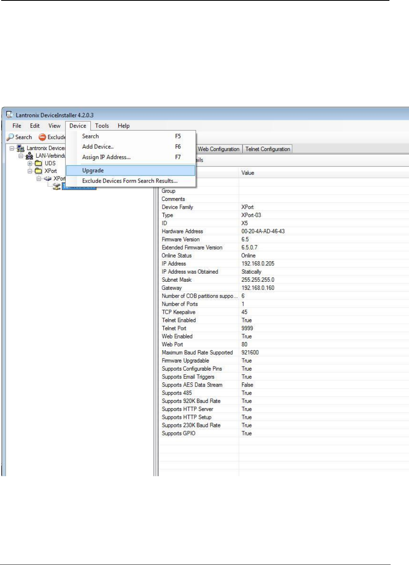The image size is (409, 565).
Task: Switch to the Telnet Configuration tab
Action: 268,149
